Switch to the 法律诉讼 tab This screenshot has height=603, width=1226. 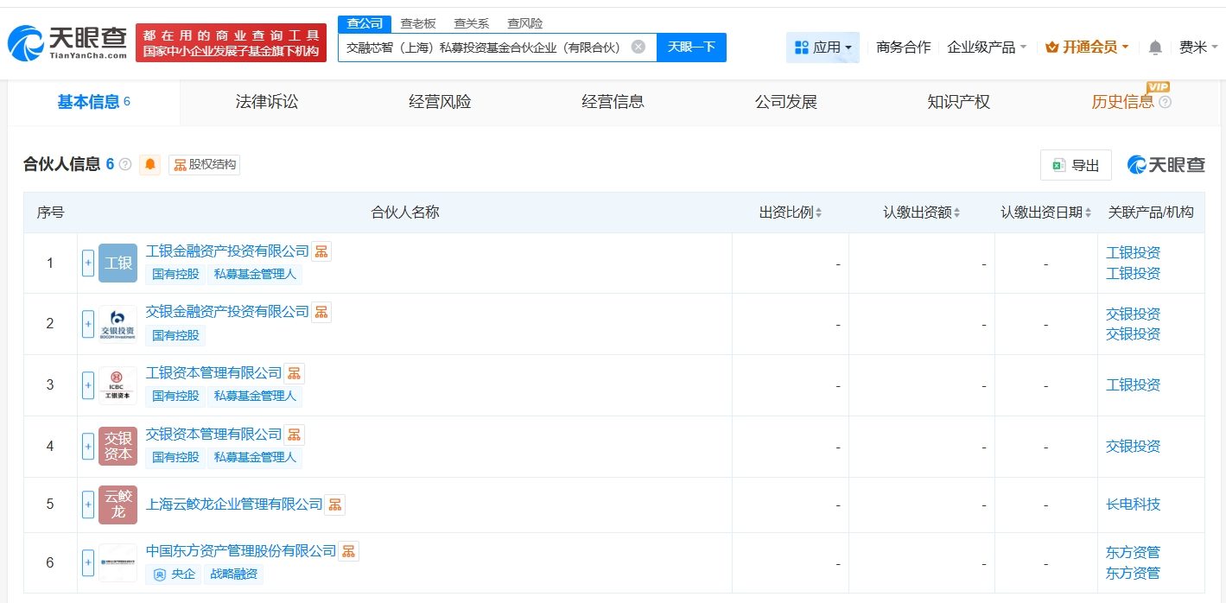pyautogui.click(x=267, y=102)
